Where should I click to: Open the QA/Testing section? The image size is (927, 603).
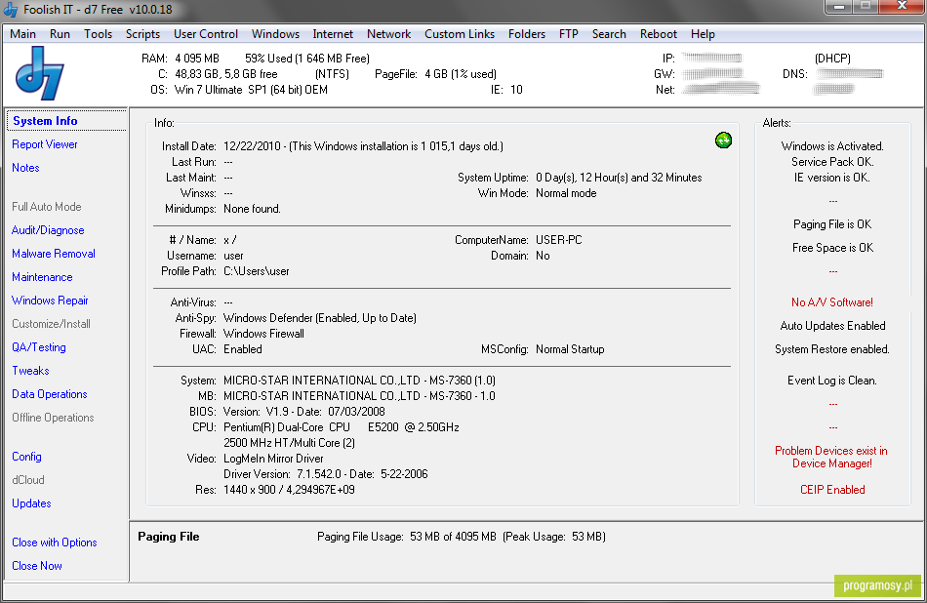[x=38, y=347]
